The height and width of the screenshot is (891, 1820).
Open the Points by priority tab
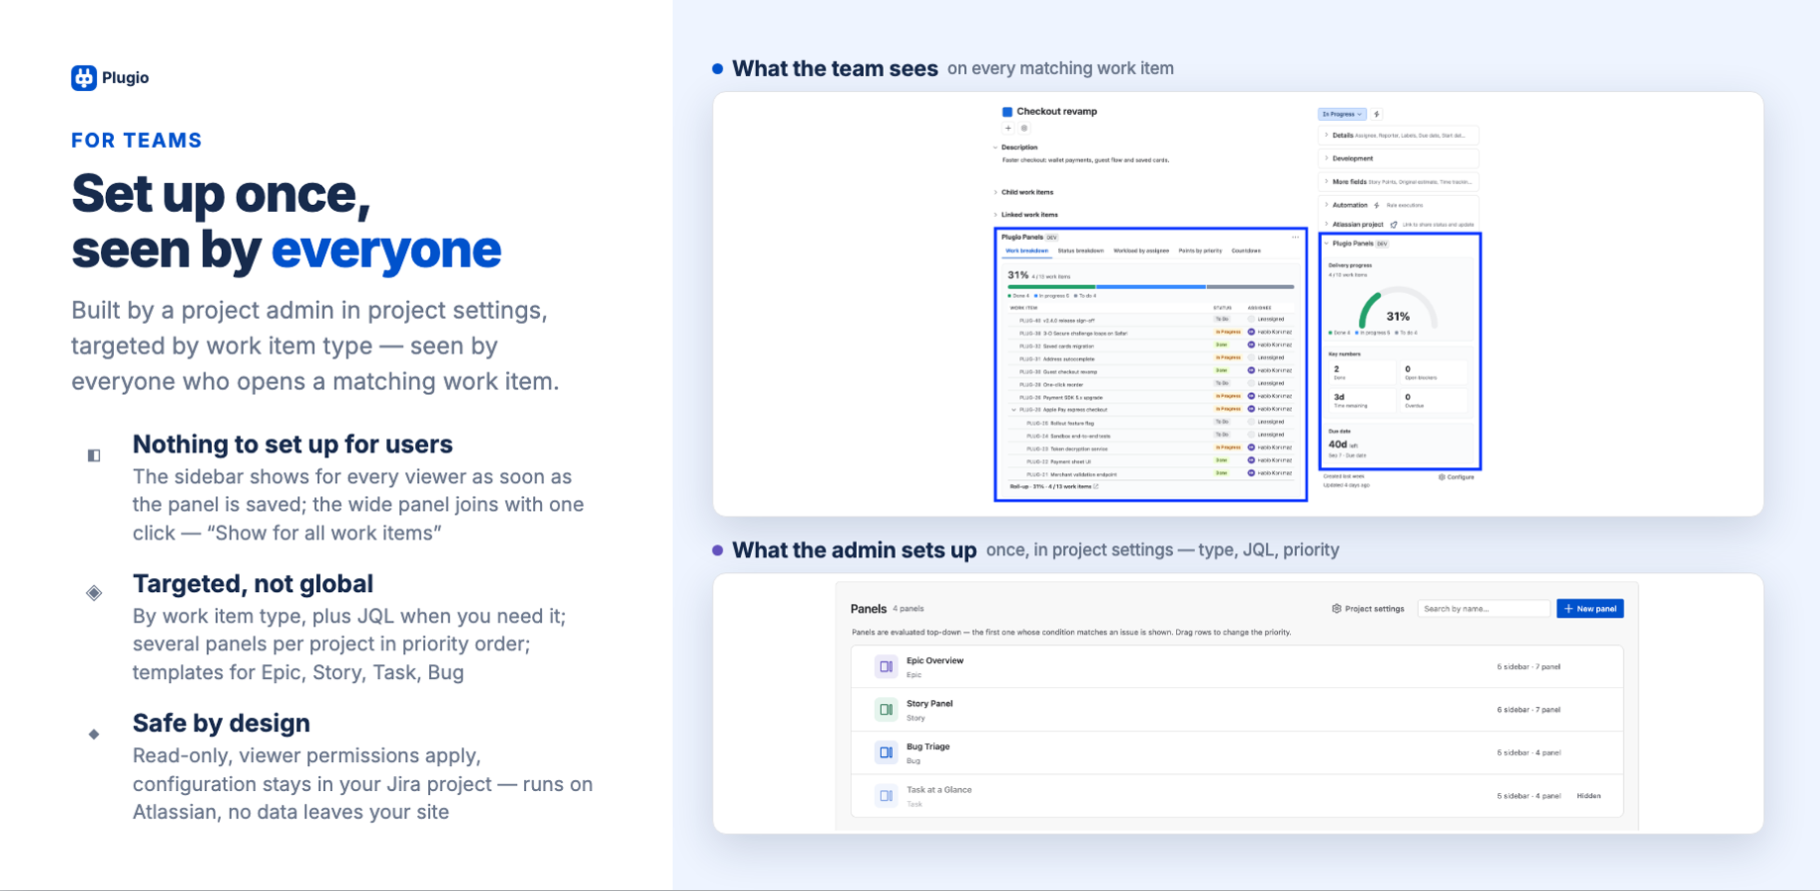click(1200, 250)
